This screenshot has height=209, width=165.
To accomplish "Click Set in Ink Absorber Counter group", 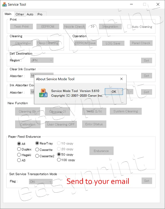I will 146,92.
